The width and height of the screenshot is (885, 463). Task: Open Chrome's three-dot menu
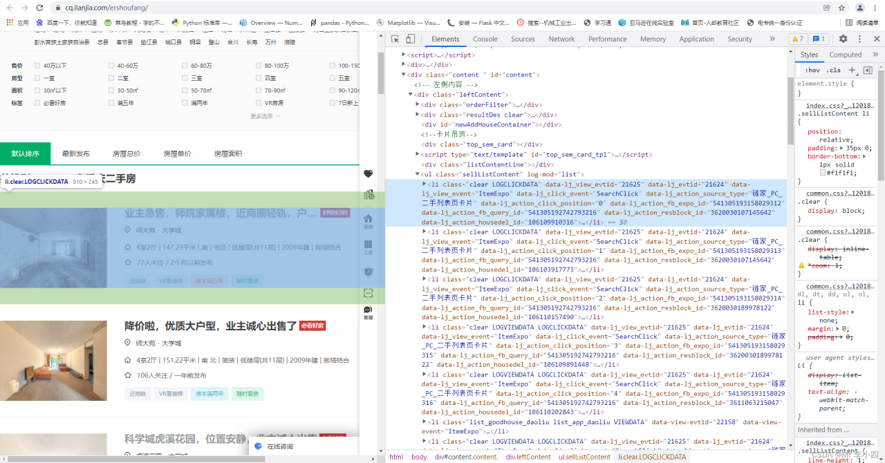pyautogui.click(x=876, y=8)
